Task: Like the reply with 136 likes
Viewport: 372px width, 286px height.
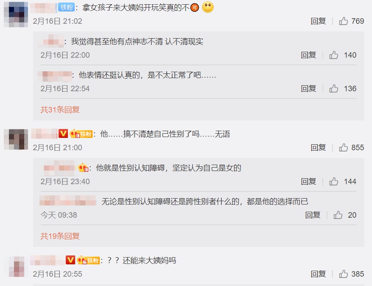Action: 333,88
